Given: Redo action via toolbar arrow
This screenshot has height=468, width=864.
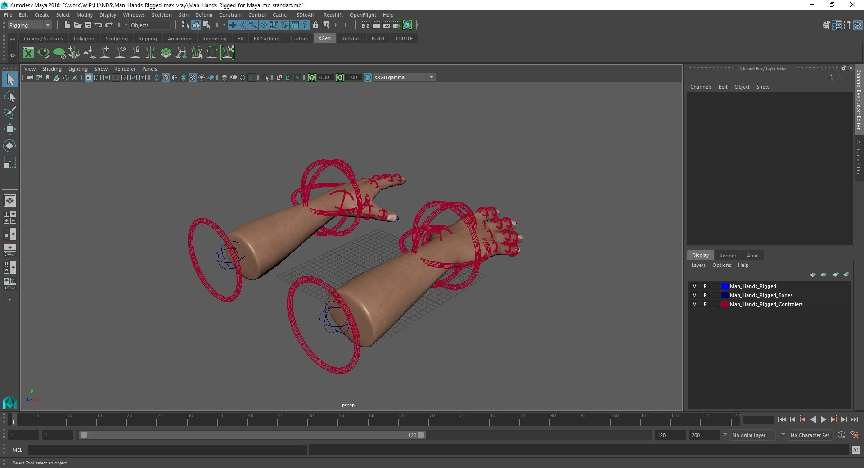Looking at the screenshot, I should 109,25.
